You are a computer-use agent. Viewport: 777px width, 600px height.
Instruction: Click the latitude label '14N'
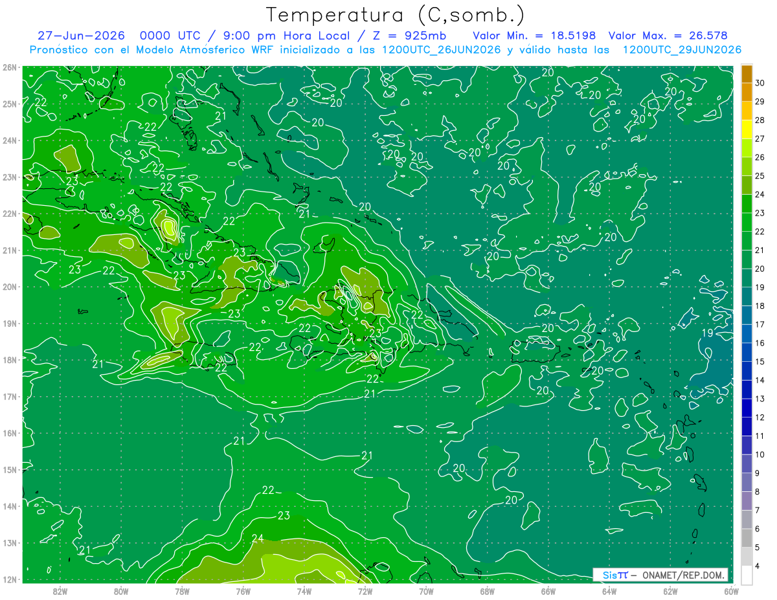coord(9,506)
